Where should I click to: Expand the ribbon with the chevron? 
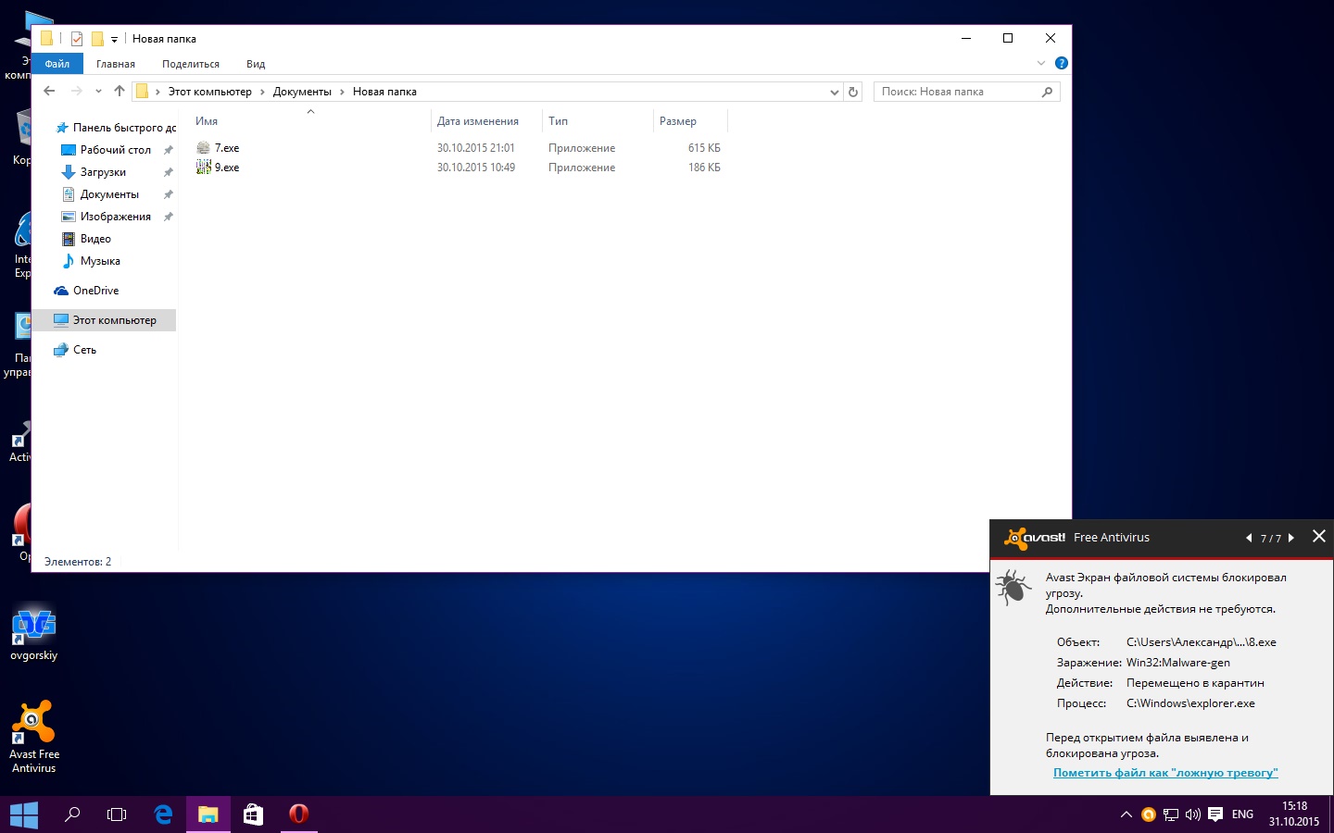pos(1041,63)
